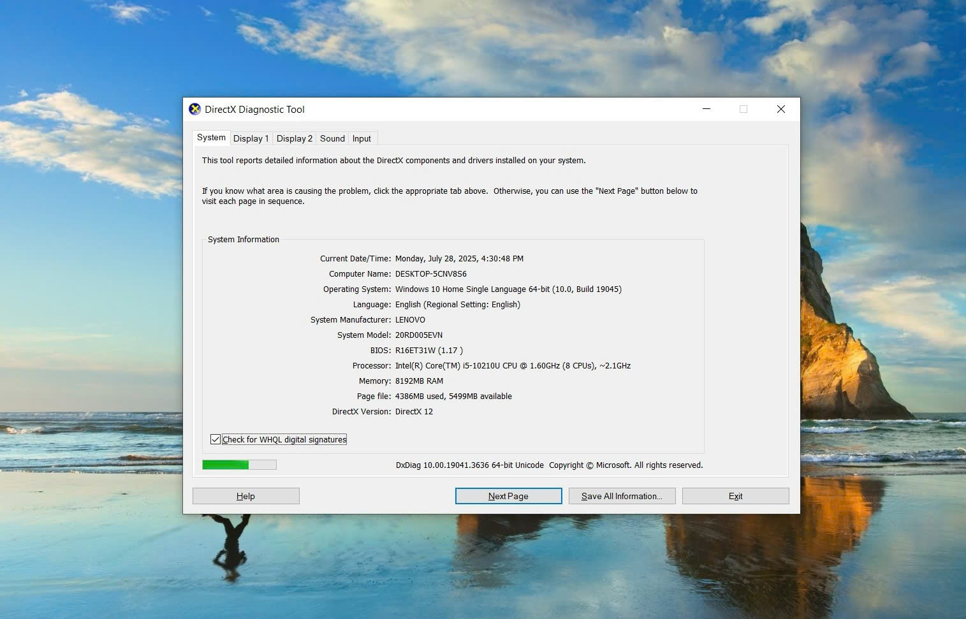Open the Display 1 tab
This screenshot has height=619, width=966.
tap(251, 138)
